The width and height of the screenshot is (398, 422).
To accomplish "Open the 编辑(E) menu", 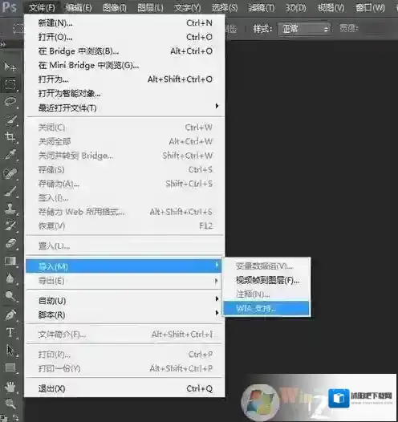I will tap(79, 7).
